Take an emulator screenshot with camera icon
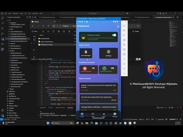Viewport: 183px width, 137px height. [124, 40]
